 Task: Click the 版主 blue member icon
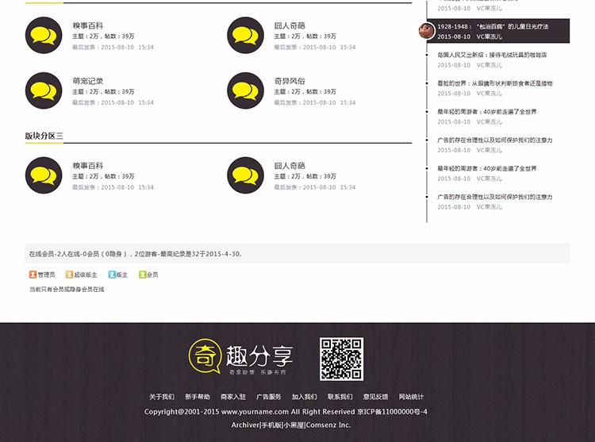[x=112, y=275]
